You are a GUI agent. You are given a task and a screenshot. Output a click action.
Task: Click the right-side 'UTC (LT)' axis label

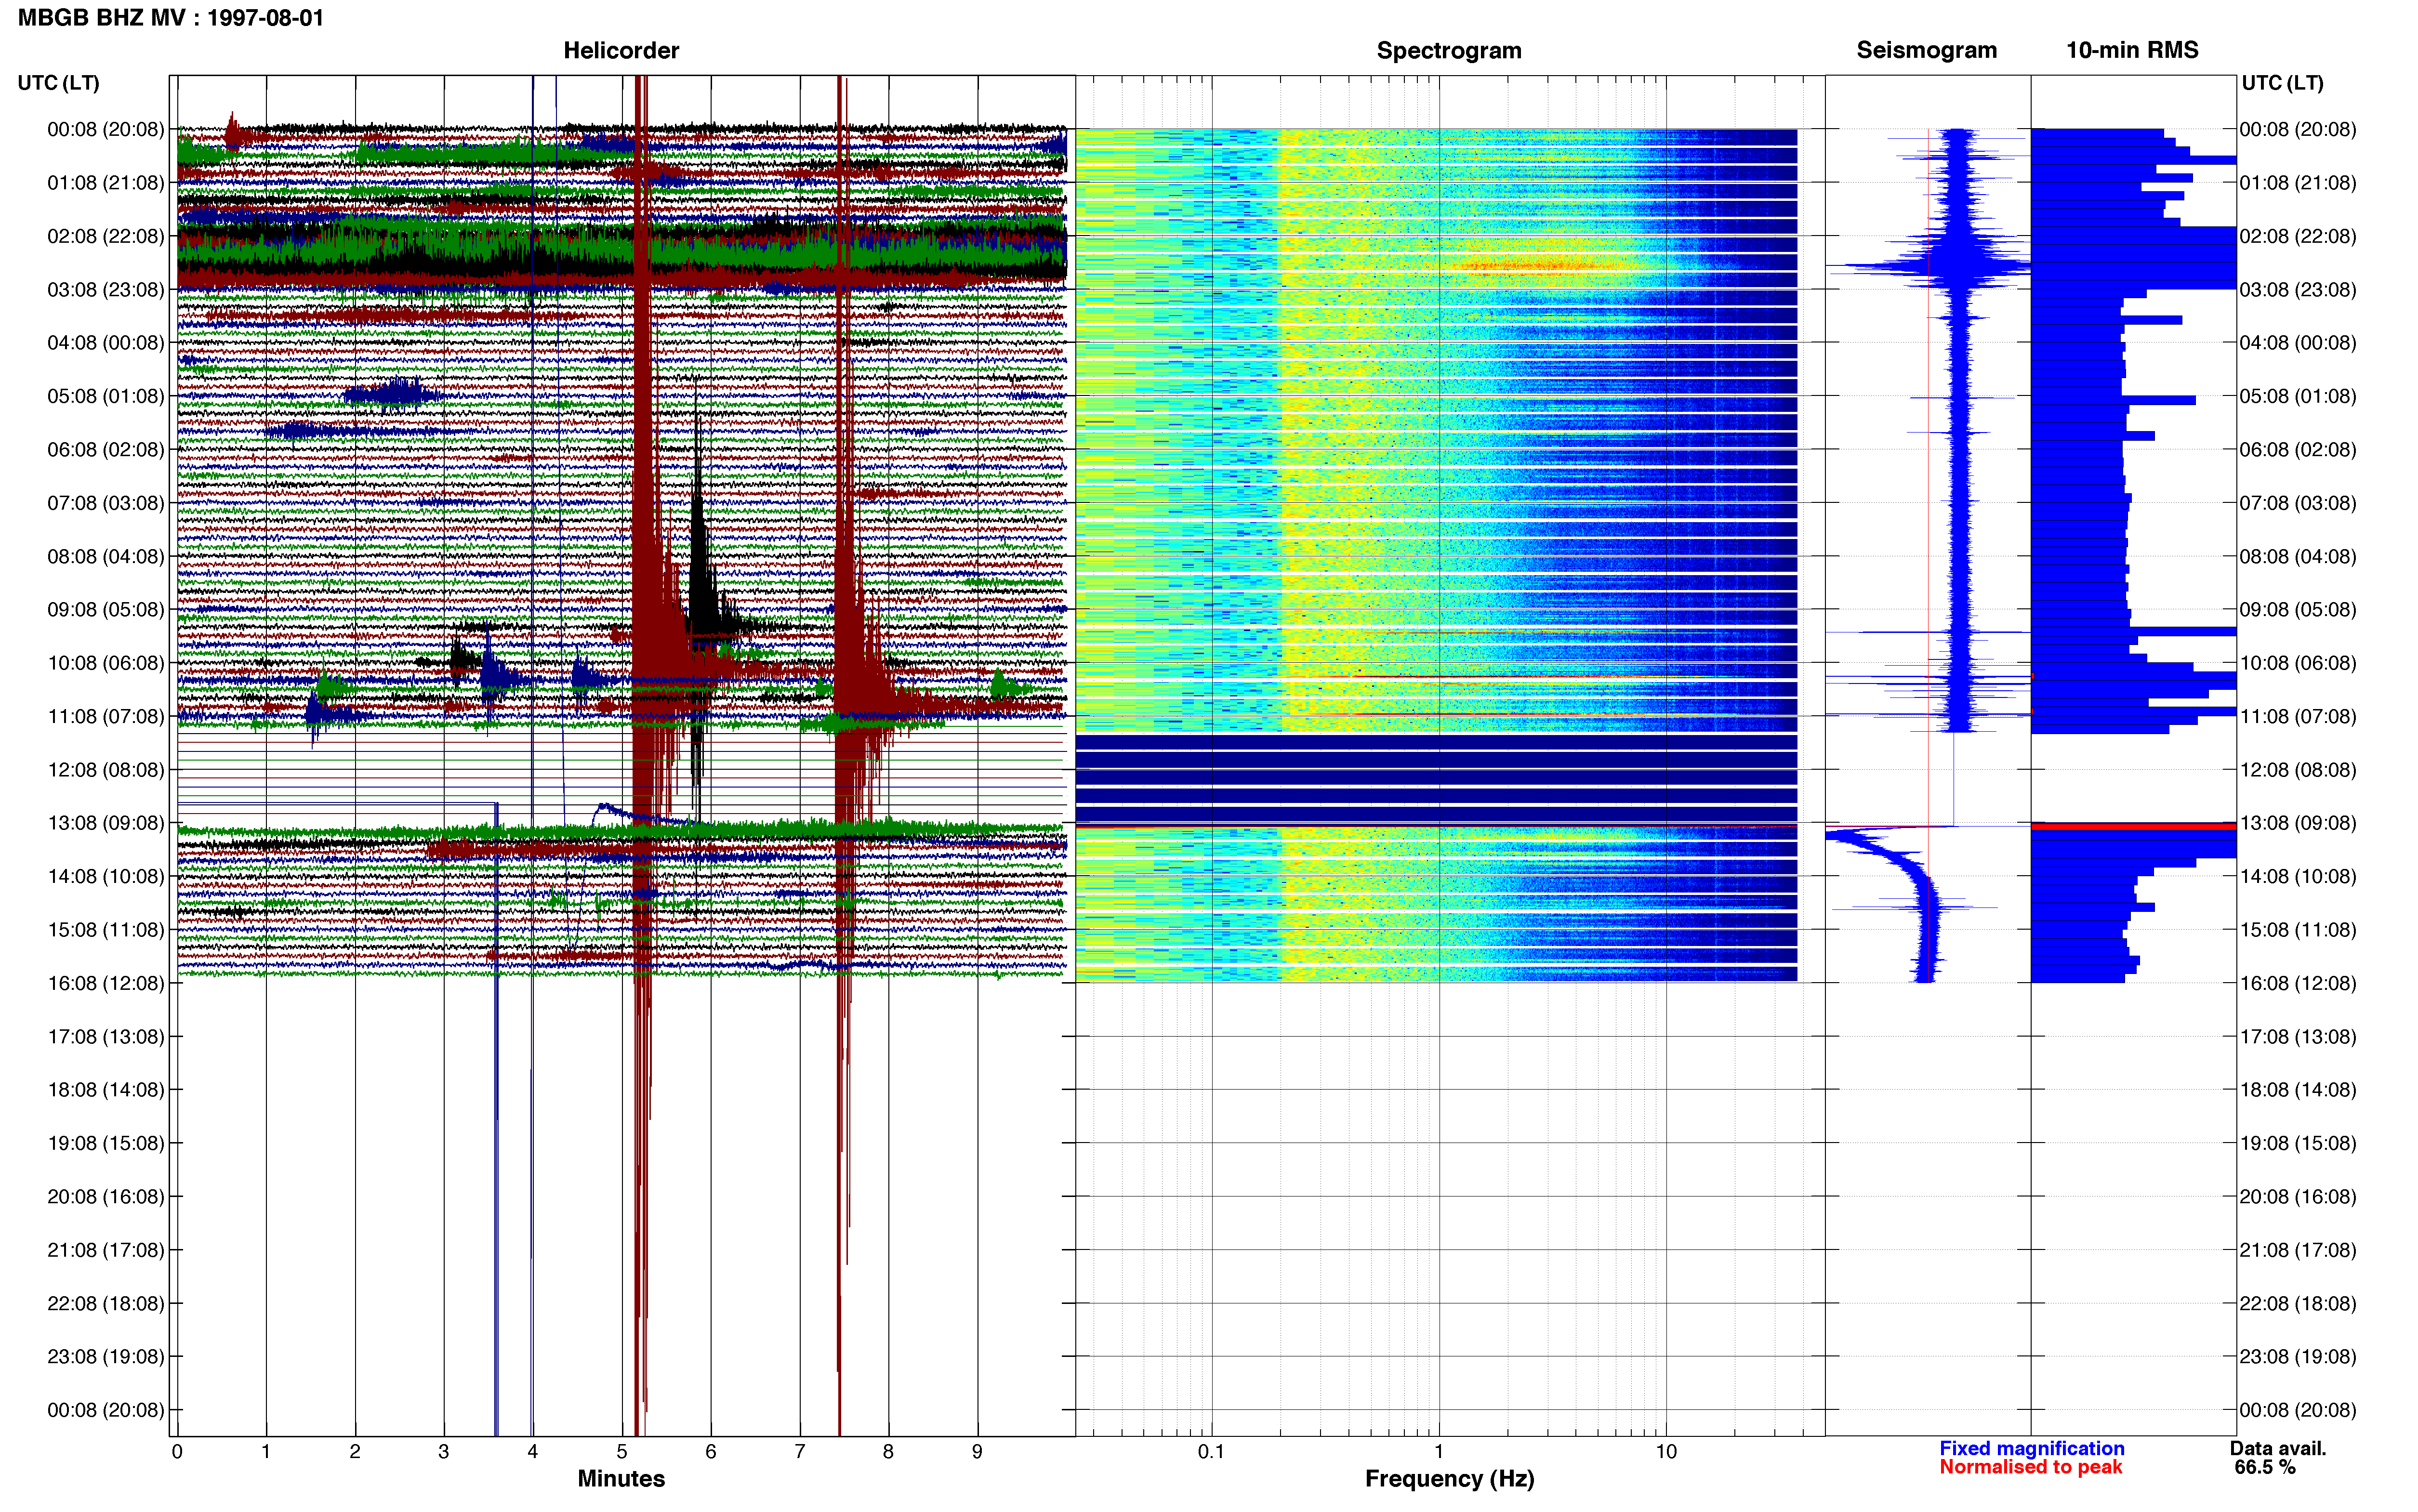coord(2282,83)
